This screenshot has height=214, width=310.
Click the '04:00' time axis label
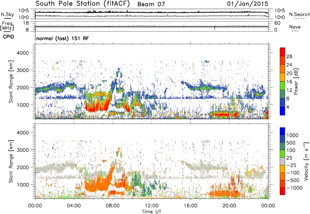pyautogui.click(x=74, y=206)
